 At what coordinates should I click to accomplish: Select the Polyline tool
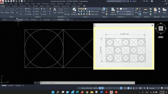(7, 10)
